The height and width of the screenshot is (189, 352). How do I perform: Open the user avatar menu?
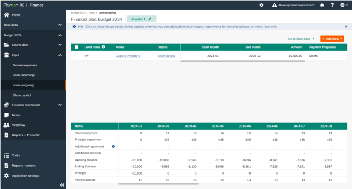point(342,5)
